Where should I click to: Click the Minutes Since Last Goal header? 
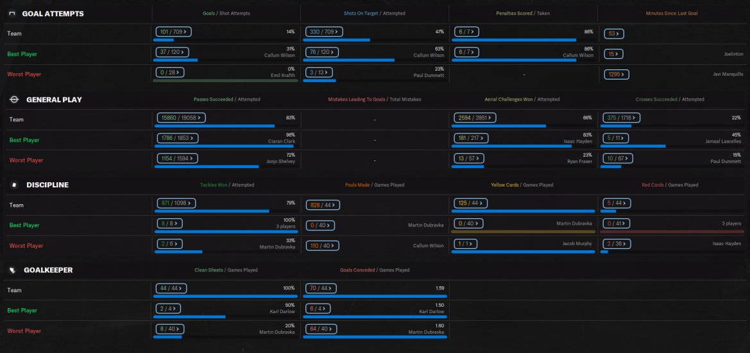(x=672, y=13)
